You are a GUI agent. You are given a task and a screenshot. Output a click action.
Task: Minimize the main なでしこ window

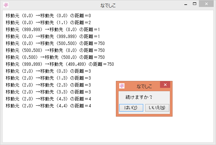coord(186,4)
